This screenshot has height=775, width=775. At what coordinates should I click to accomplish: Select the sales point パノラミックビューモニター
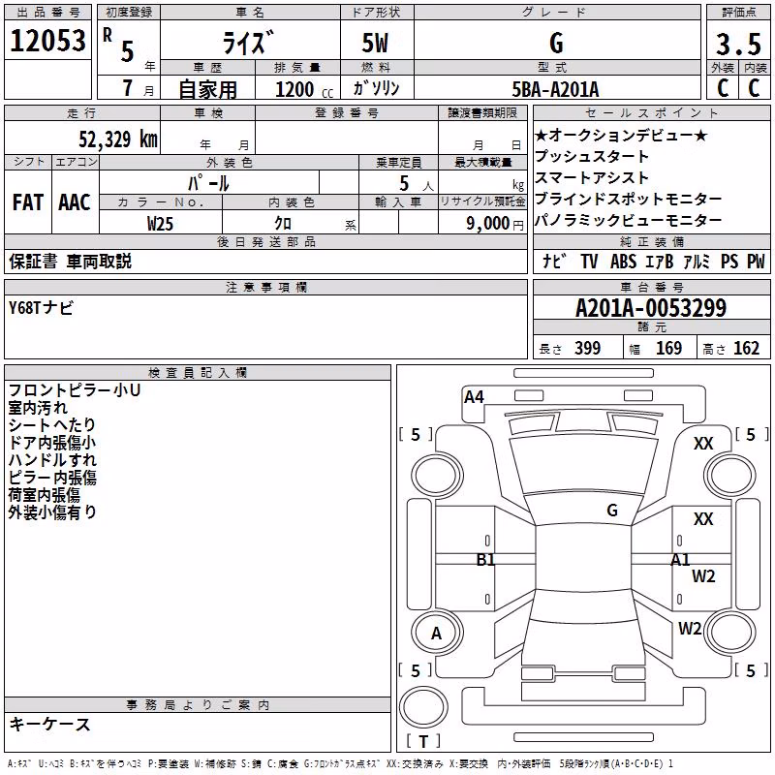(628, 220)
